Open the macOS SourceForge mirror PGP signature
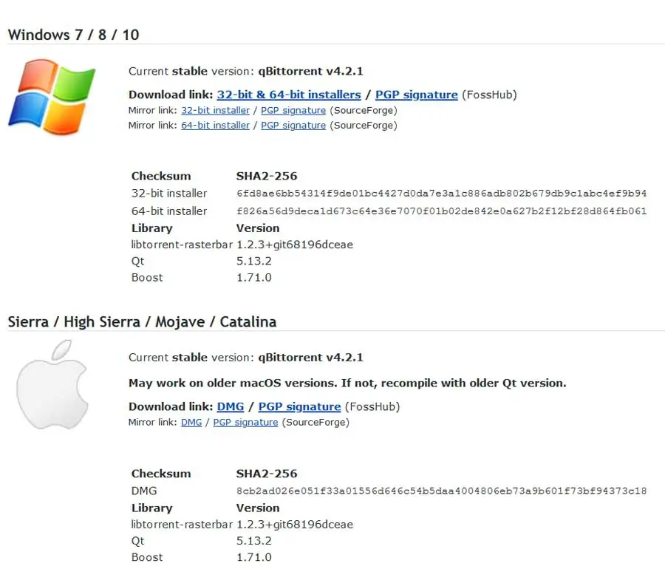Screen dimensions: 665x566 pyautogui.click(x=245, y=423)
